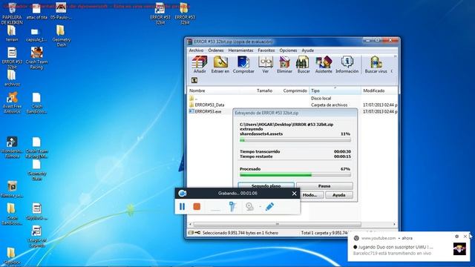Screen dimensions: 475x267
Task: Close the Grabando recorder bar
Action: click(x=294, y=194)
